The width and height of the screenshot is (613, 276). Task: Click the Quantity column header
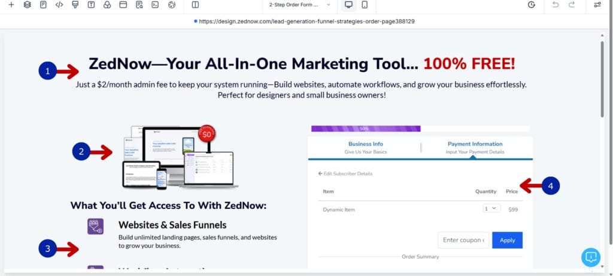click(x=485, y=192)
